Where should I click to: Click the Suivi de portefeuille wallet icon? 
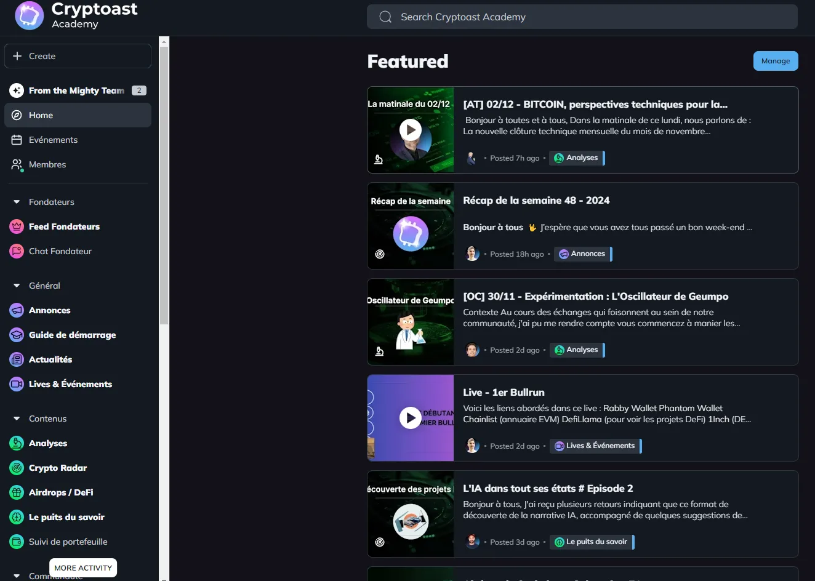coord(17,542)
